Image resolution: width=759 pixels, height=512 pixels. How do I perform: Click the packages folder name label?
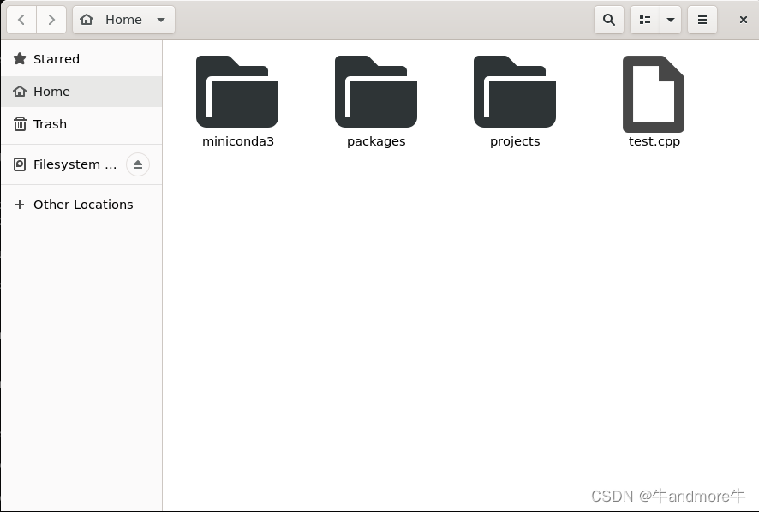coord(376,142)
